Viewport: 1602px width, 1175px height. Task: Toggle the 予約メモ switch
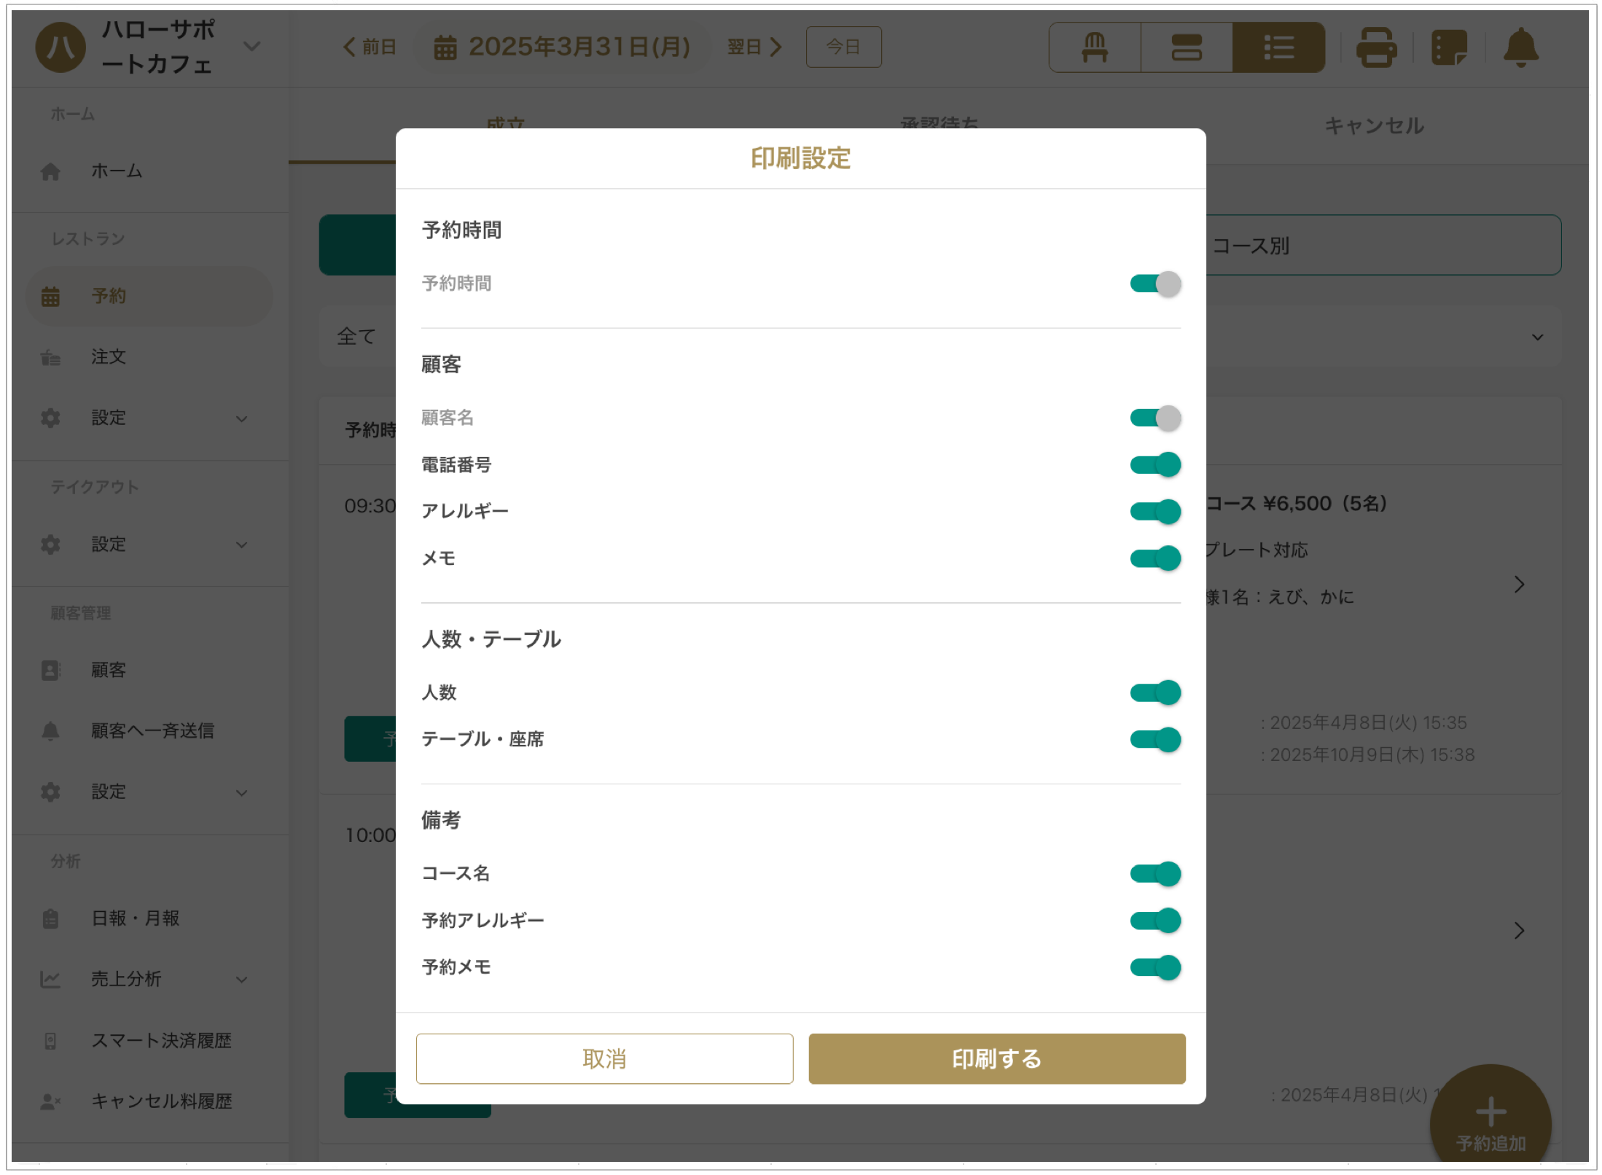1155,968
